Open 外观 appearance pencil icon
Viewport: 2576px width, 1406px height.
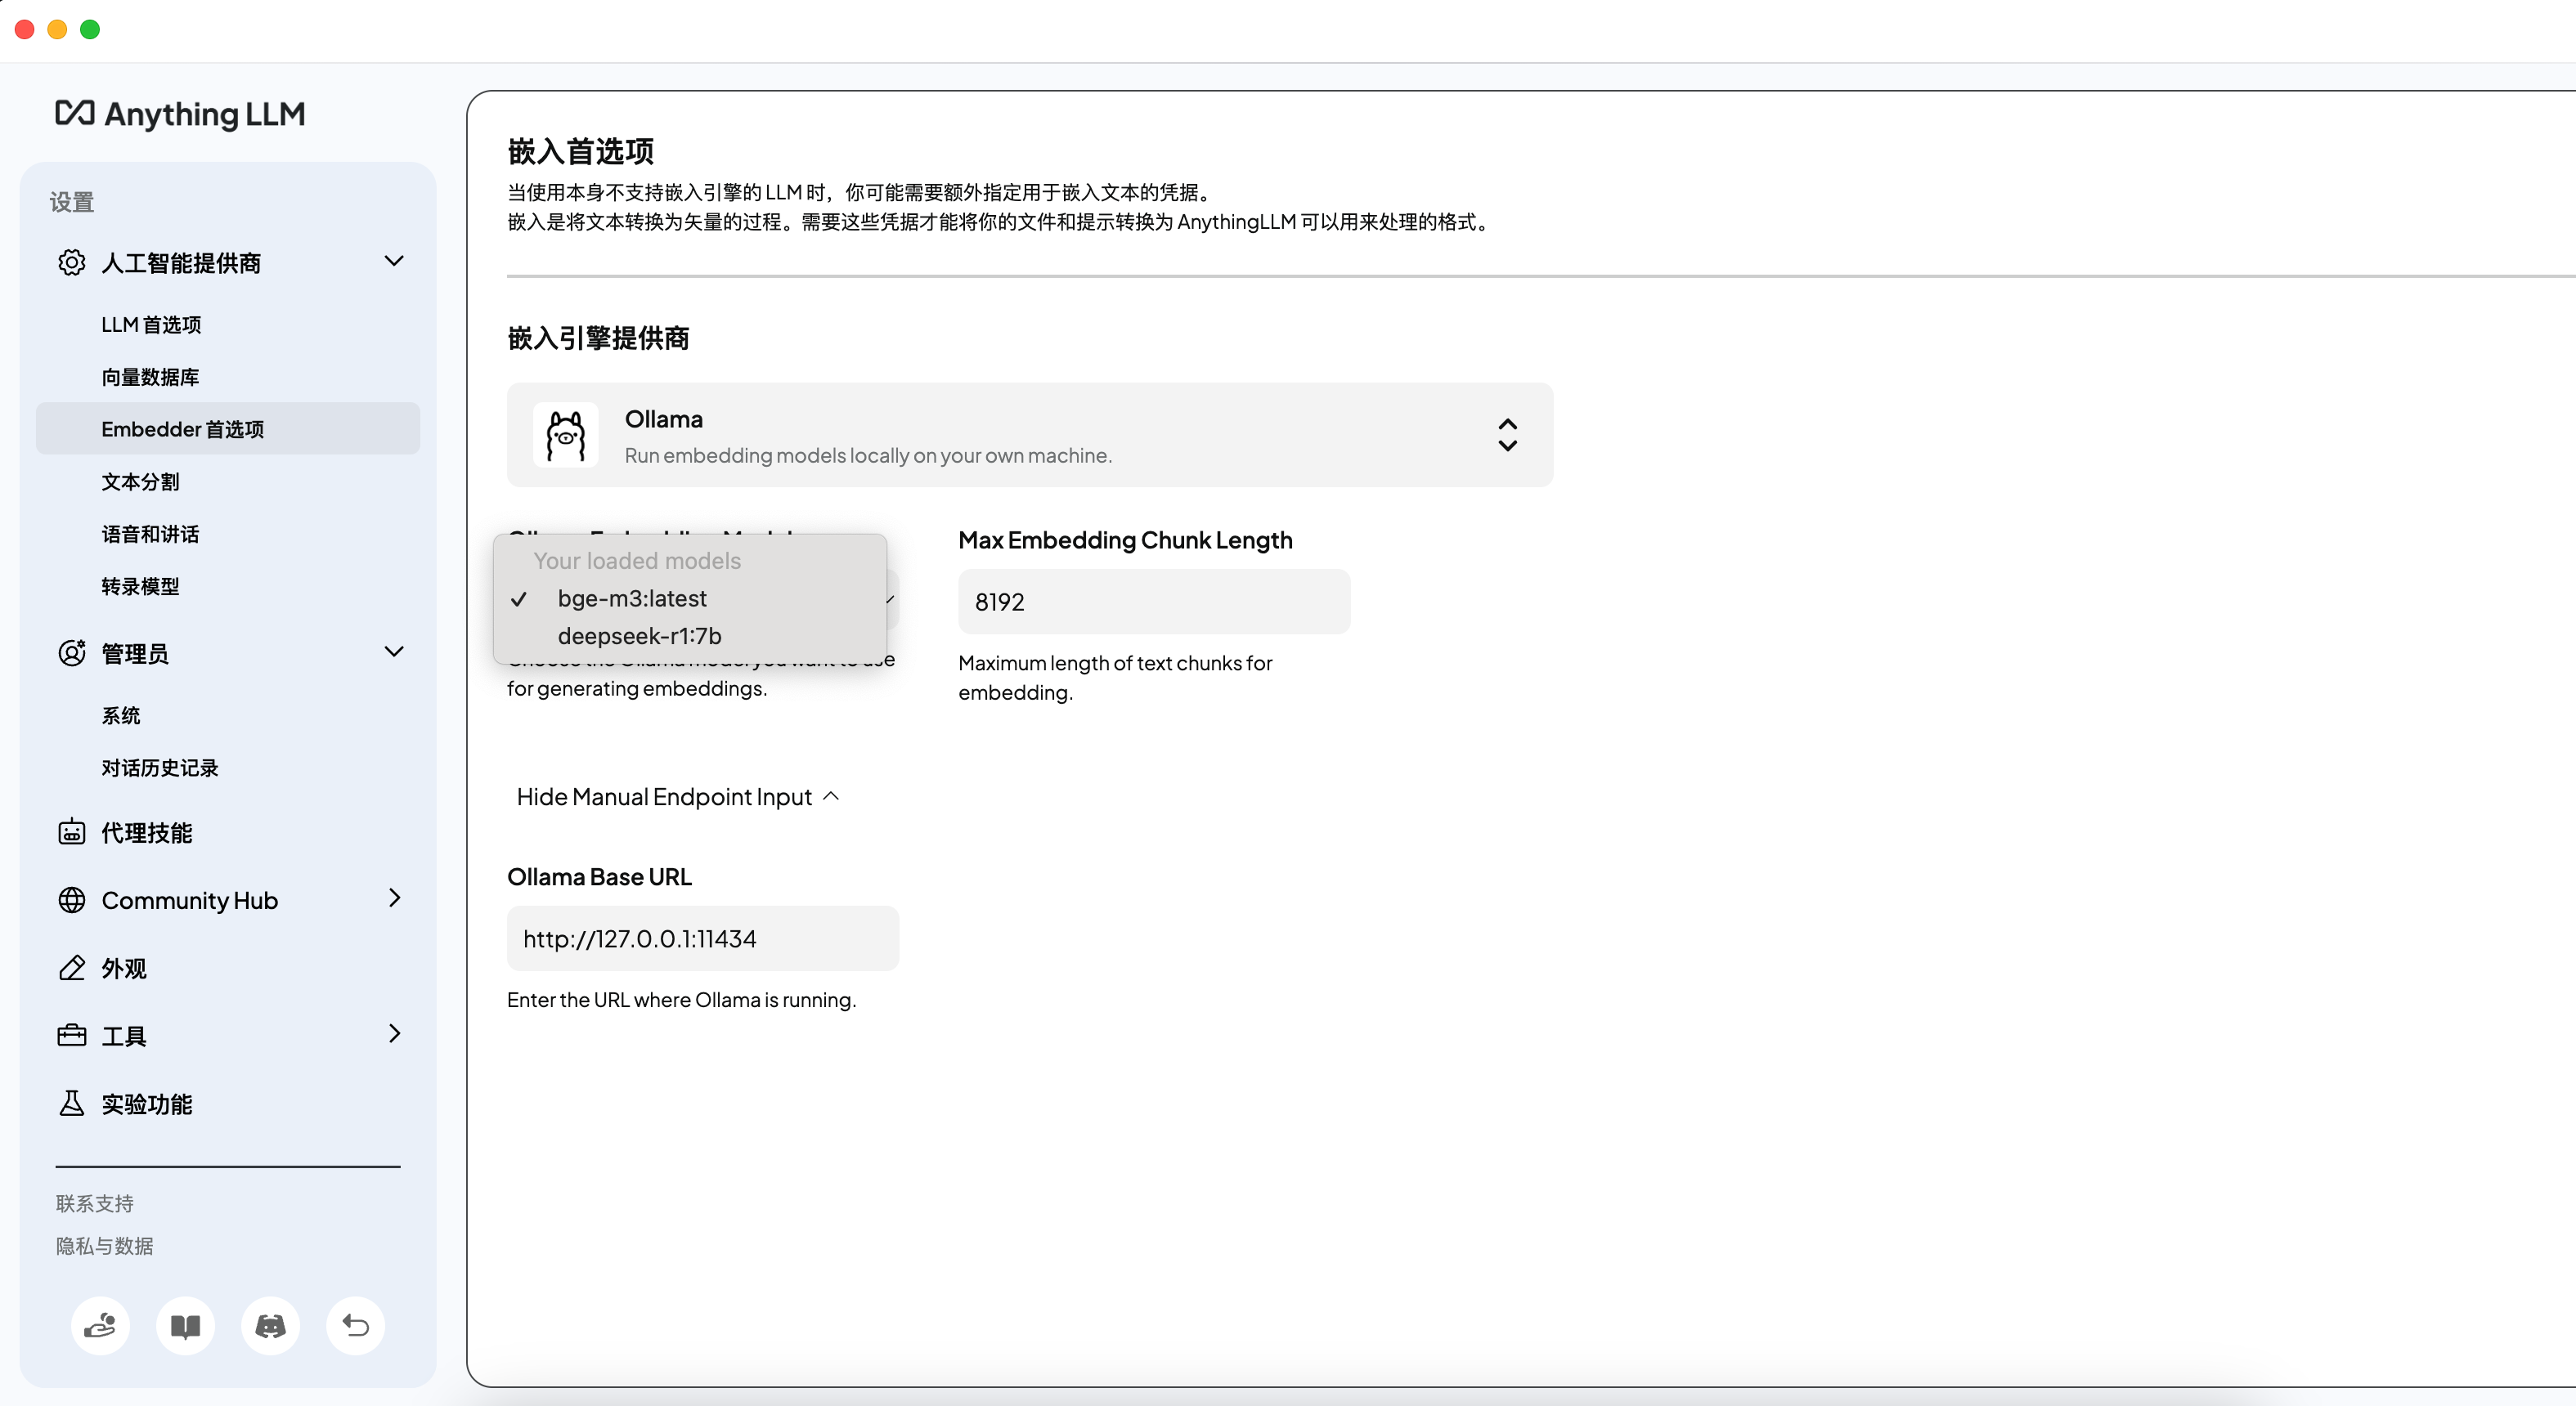[72, 969]
